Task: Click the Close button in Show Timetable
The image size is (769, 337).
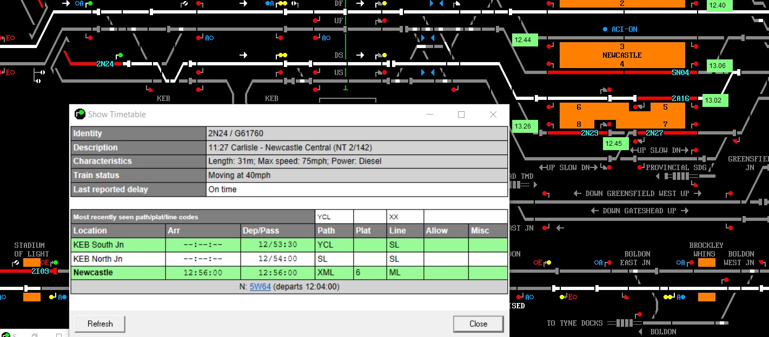Action: (478, 324)
